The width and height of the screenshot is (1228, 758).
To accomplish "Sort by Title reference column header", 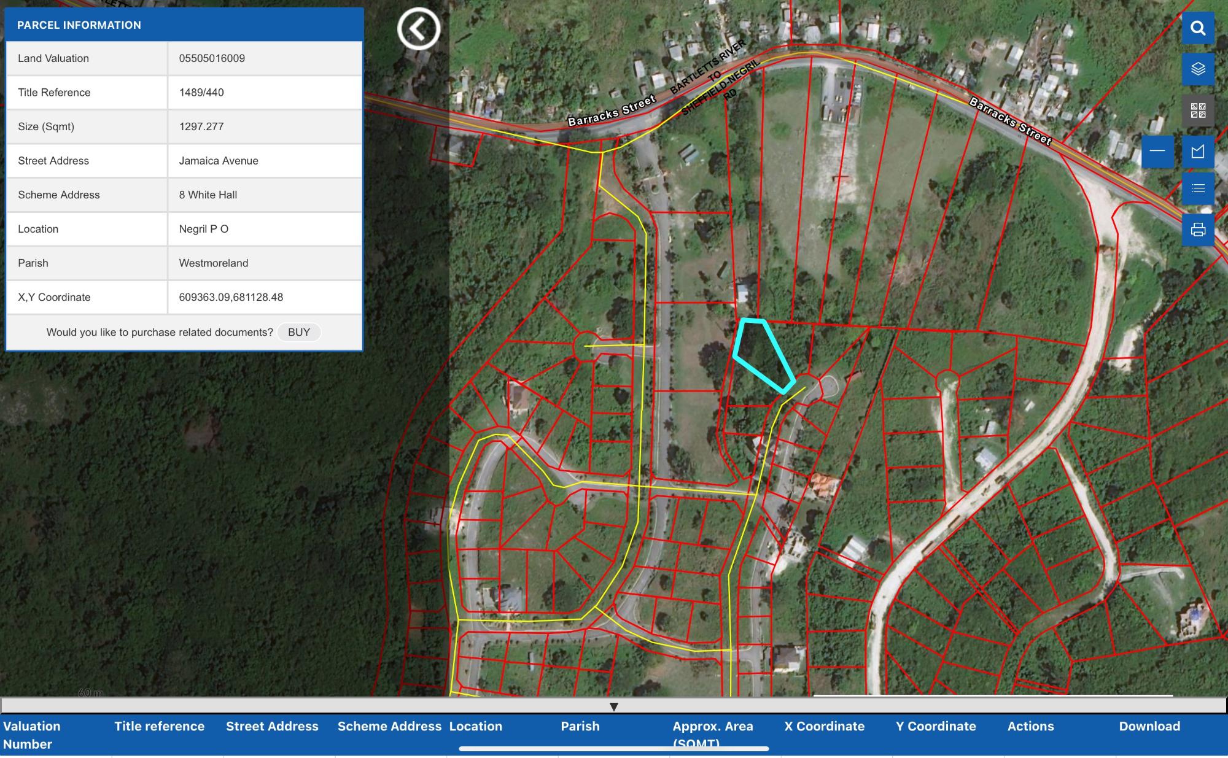I will coord(159,726).
